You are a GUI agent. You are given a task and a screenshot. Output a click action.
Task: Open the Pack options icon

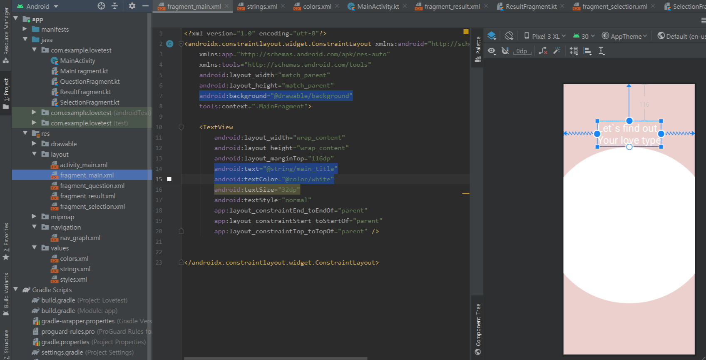point(574,51)
